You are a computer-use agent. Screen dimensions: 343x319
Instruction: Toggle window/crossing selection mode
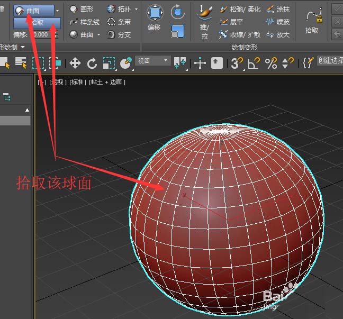click(x=55, y=63)
